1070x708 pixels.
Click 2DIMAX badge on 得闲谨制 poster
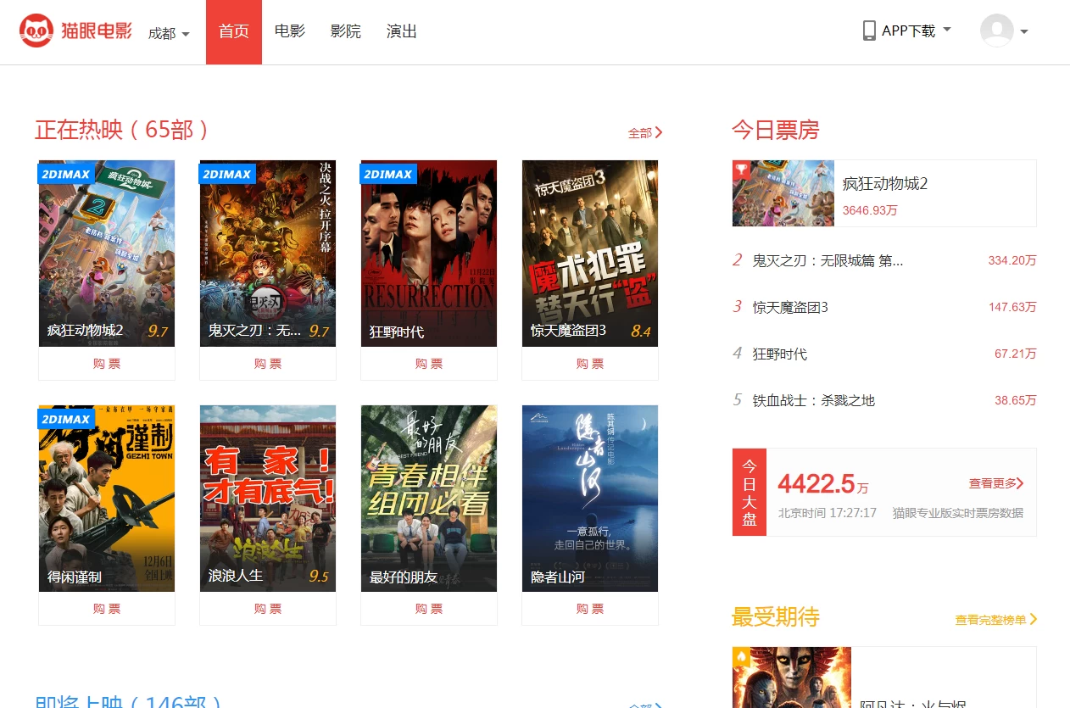coord(65,419)
